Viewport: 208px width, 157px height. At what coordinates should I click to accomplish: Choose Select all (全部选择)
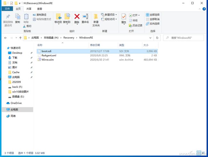(152, 15)
